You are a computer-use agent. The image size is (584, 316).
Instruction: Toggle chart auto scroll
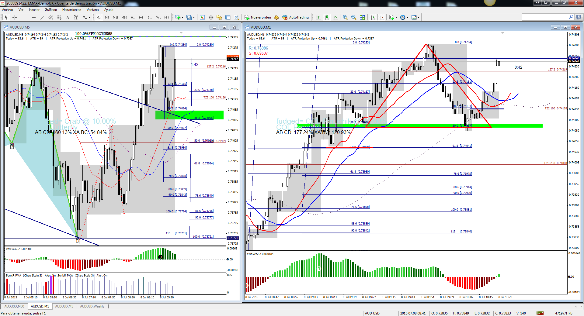tap(373, 17)
